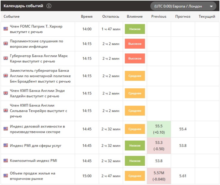
Task: Click the Прогноз value 5.61 cell
Action: pos(183,176)
